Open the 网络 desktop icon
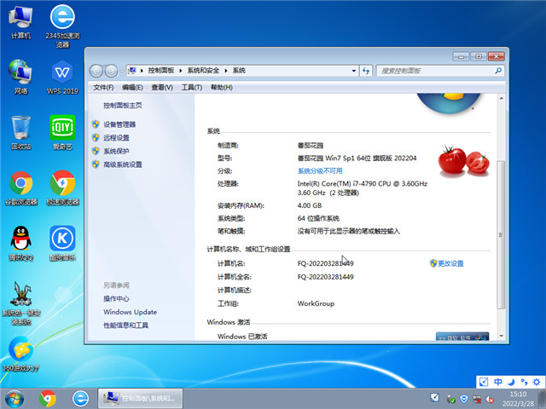The width and height of the screenshot is (546, 409). point(20,77)
